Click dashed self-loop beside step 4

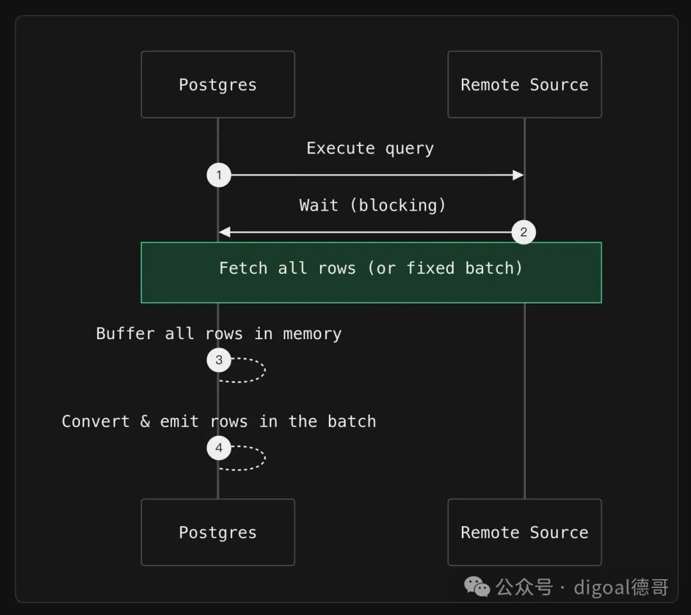pos(248,458)
